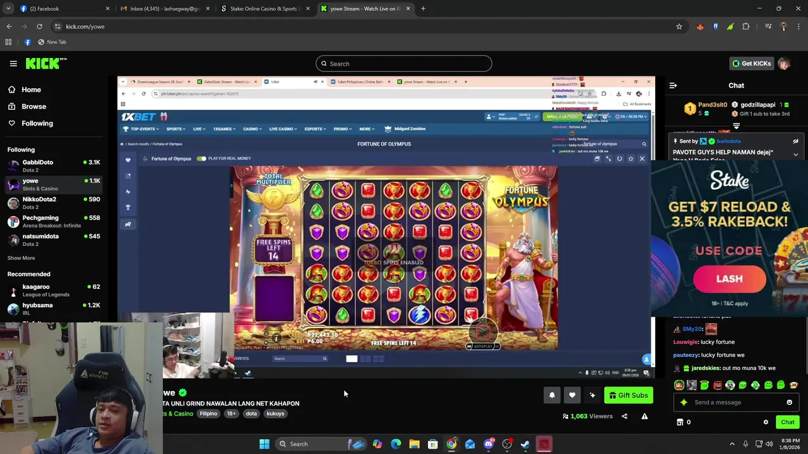Click the kukuys stream tag
808x454 pixels.
click(x=275, y=414)
